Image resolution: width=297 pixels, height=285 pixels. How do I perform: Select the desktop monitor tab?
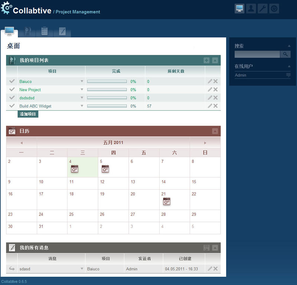click(x=9, y=32)
